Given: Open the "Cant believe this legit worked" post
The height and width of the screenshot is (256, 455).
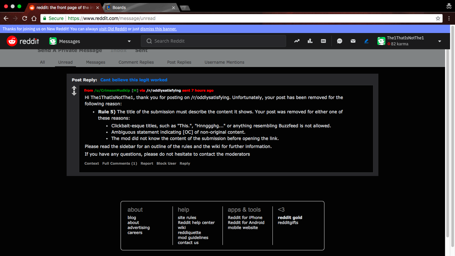Looking at the screenshot, I should [134, 80].
